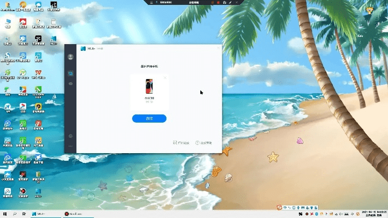Click the three-dots more icon in sidebar
The height and width of the screenshot is (218, 388).
click(70, 147)
